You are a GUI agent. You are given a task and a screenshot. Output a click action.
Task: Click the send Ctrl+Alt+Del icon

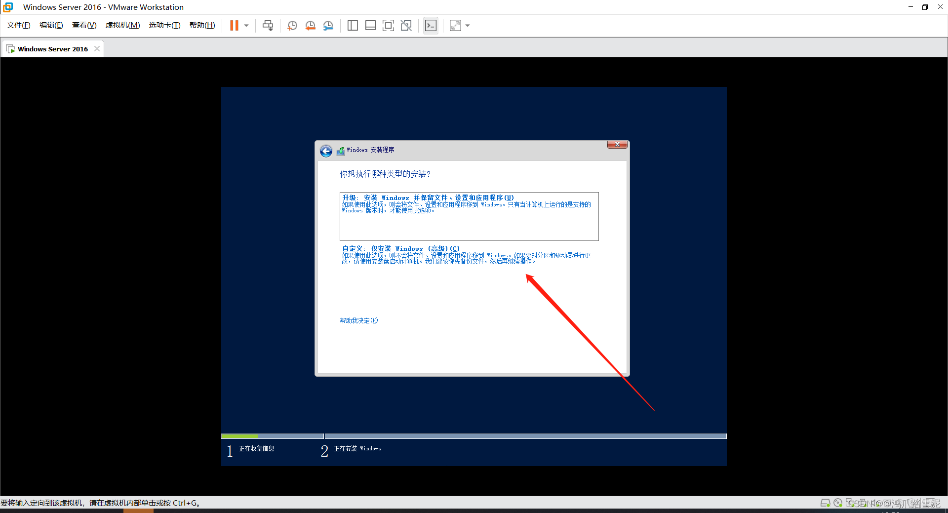268,25
